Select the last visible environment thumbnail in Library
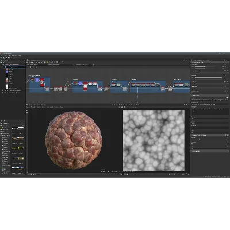230x230 pixels. 18,168
